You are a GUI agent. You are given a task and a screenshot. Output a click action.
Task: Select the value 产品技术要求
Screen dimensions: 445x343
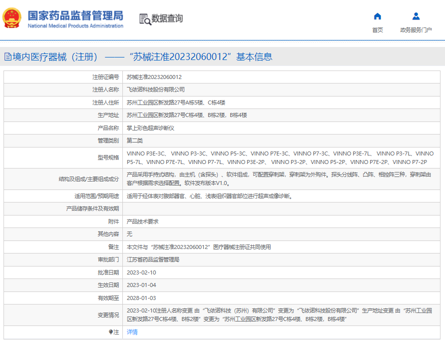pos(142,221)
